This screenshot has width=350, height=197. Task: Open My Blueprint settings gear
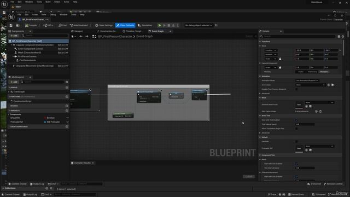tap(67, 82)
